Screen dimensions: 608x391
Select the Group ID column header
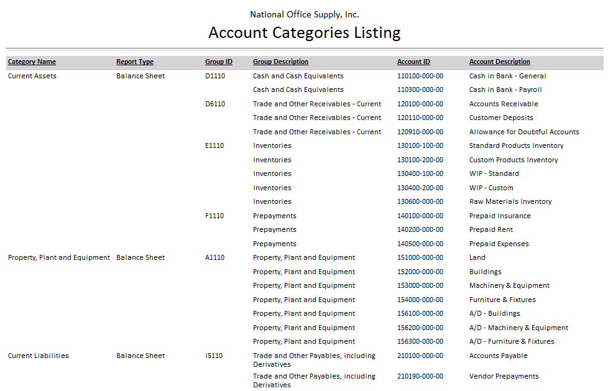tap(219, 62)
